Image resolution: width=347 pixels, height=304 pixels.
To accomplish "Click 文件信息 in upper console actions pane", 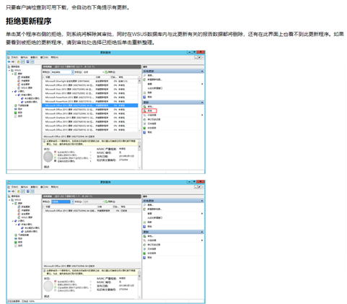I will point(151,123).
